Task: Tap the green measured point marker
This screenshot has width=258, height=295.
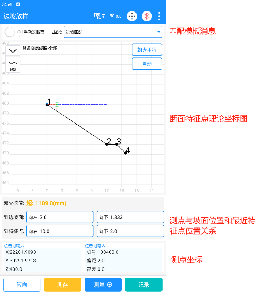Action: click(57, 105)
